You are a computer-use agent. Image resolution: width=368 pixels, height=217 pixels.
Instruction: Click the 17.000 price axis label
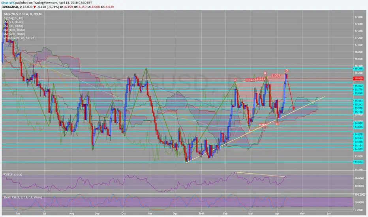(359, 45)
